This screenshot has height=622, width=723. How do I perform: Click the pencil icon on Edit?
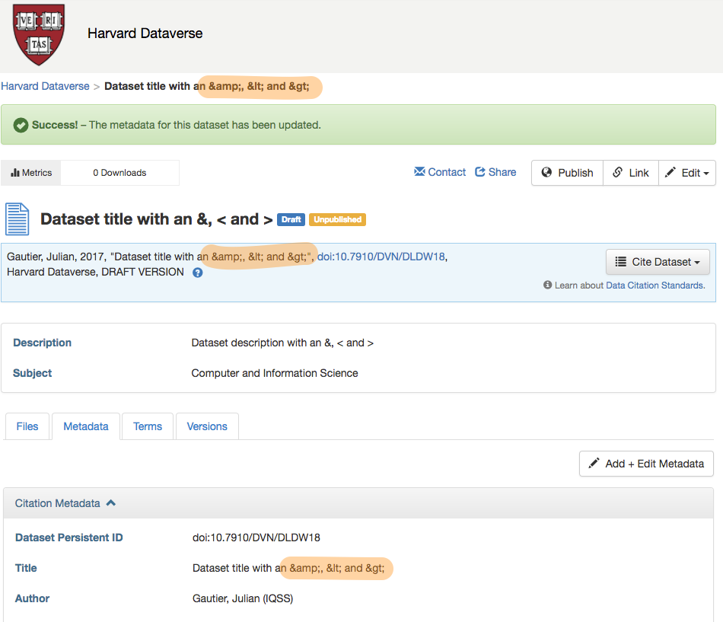[670, 172]
